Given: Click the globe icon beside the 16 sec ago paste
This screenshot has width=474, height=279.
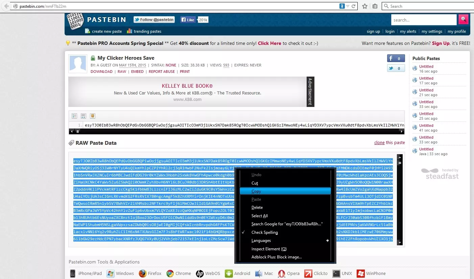Looking at the screenshot, I should click(415, 68).
